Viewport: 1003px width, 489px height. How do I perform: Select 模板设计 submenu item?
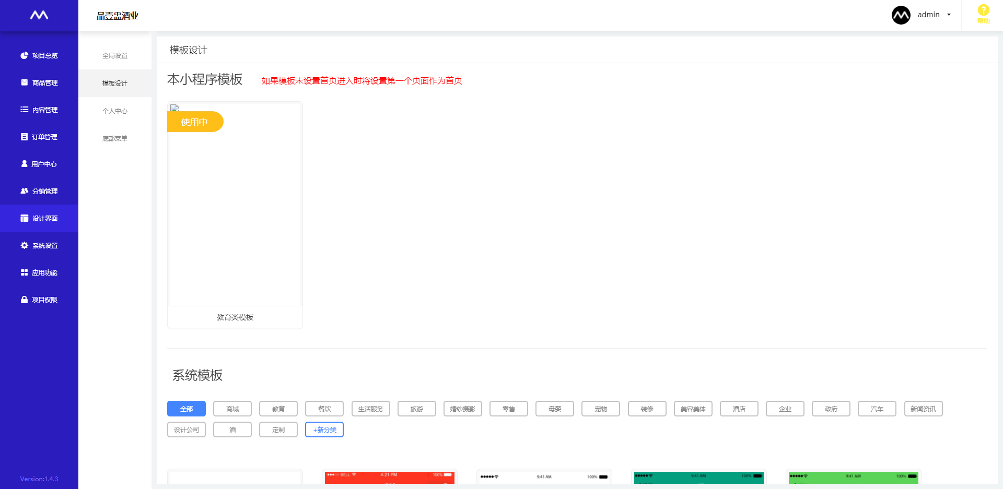coord(115,84)
